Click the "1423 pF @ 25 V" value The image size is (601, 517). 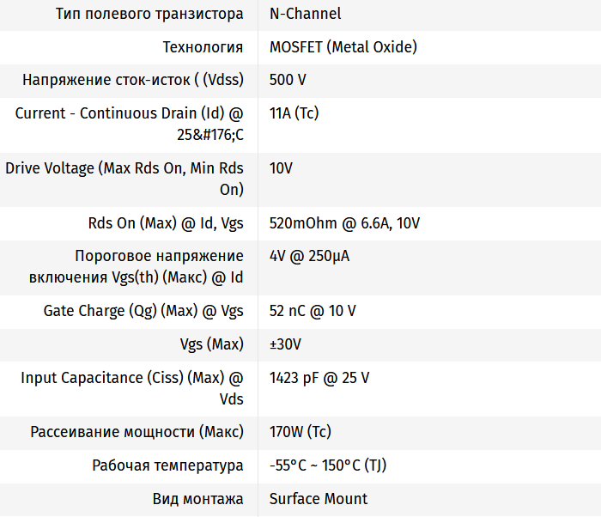(x=319, y=378)
